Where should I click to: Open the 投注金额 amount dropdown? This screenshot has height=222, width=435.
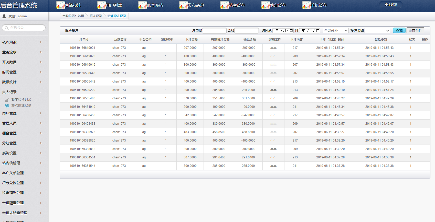click(377, 31)
